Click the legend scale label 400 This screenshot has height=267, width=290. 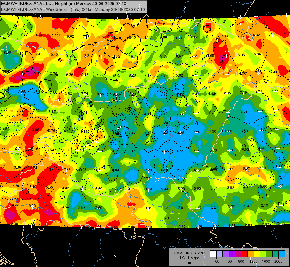[229, 261]
